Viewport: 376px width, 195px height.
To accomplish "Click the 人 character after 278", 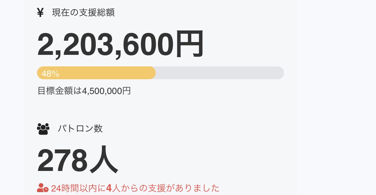I will pos(104,160).
